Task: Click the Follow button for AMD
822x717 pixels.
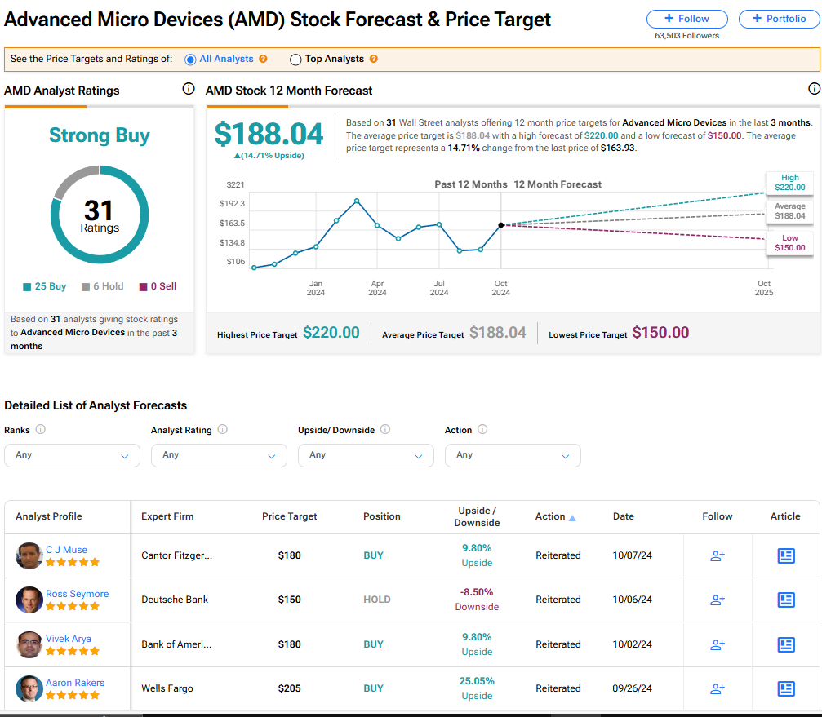Action: point(686,19)
